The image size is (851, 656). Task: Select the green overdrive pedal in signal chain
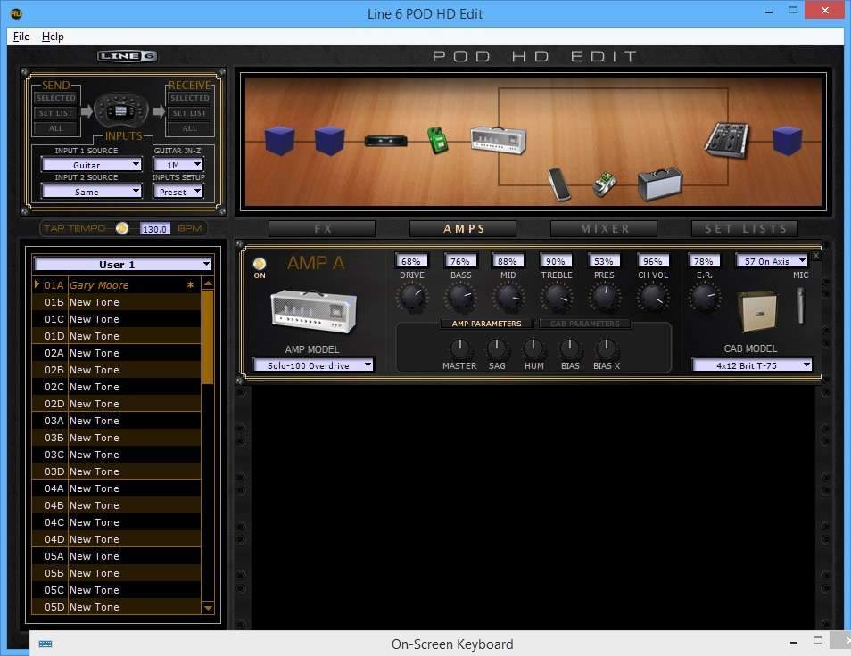pyautogui.click(x=437, y=140)
